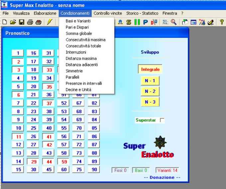Open the Storico - Statistico menu
Viewport: 226px width, 189px height.
pos(142,13)
